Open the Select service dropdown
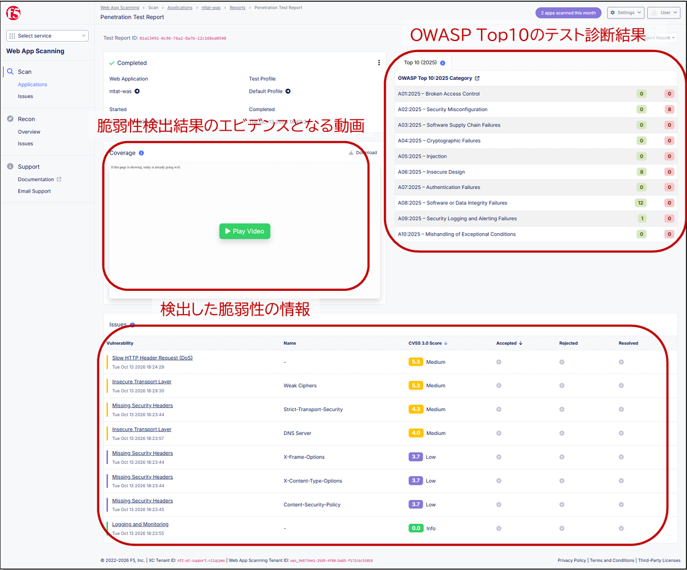The height and width of the screenshot is (570, 687). [47, 36]
